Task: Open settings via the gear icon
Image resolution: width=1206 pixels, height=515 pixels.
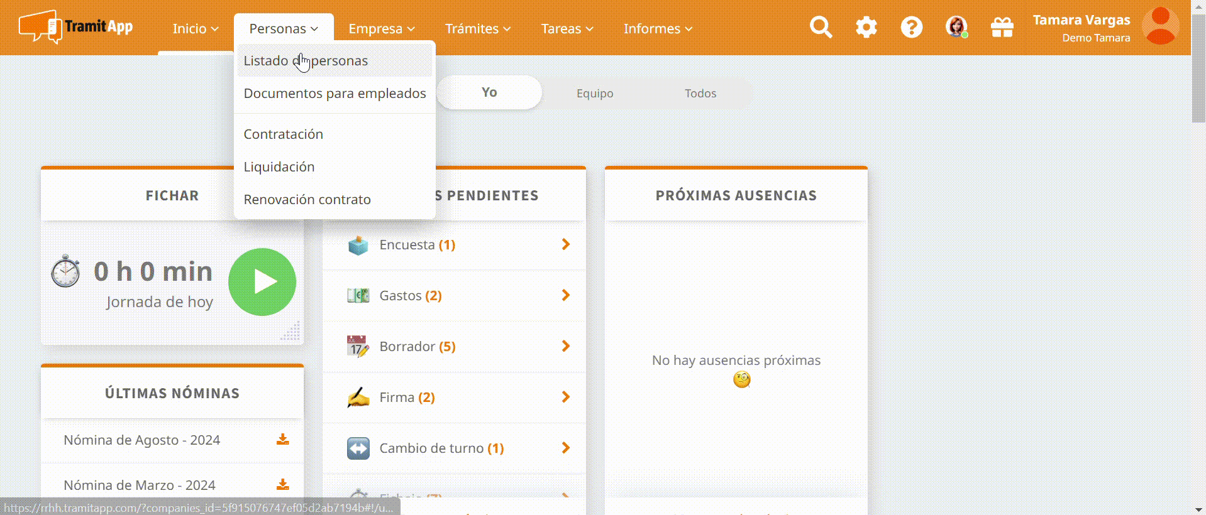Action: [x=866, y=28]
